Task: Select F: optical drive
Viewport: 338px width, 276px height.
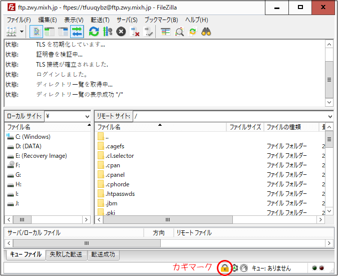Action: (x=14, y=165)
